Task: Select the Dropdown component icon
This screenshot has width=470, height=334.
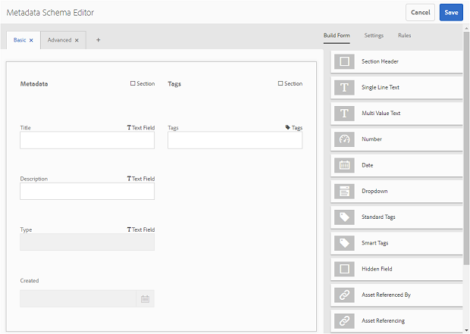Action: pos(344,191)
